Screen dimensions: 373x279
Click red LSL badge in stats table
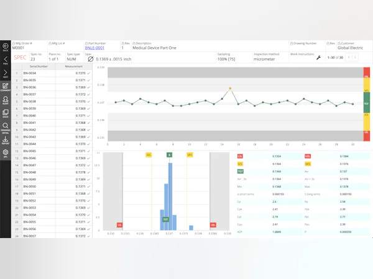[x=240, y=156]
